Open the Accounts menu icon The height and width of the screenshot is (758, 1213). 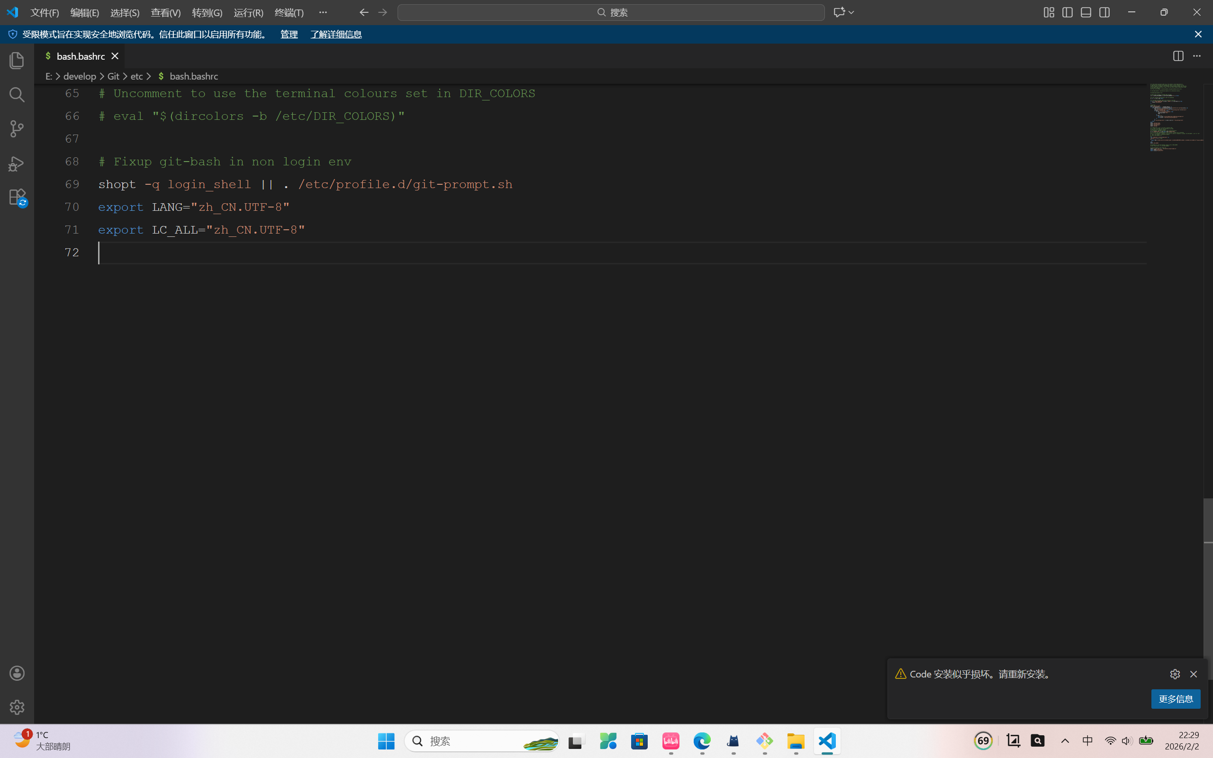click(x=17, y=673)
